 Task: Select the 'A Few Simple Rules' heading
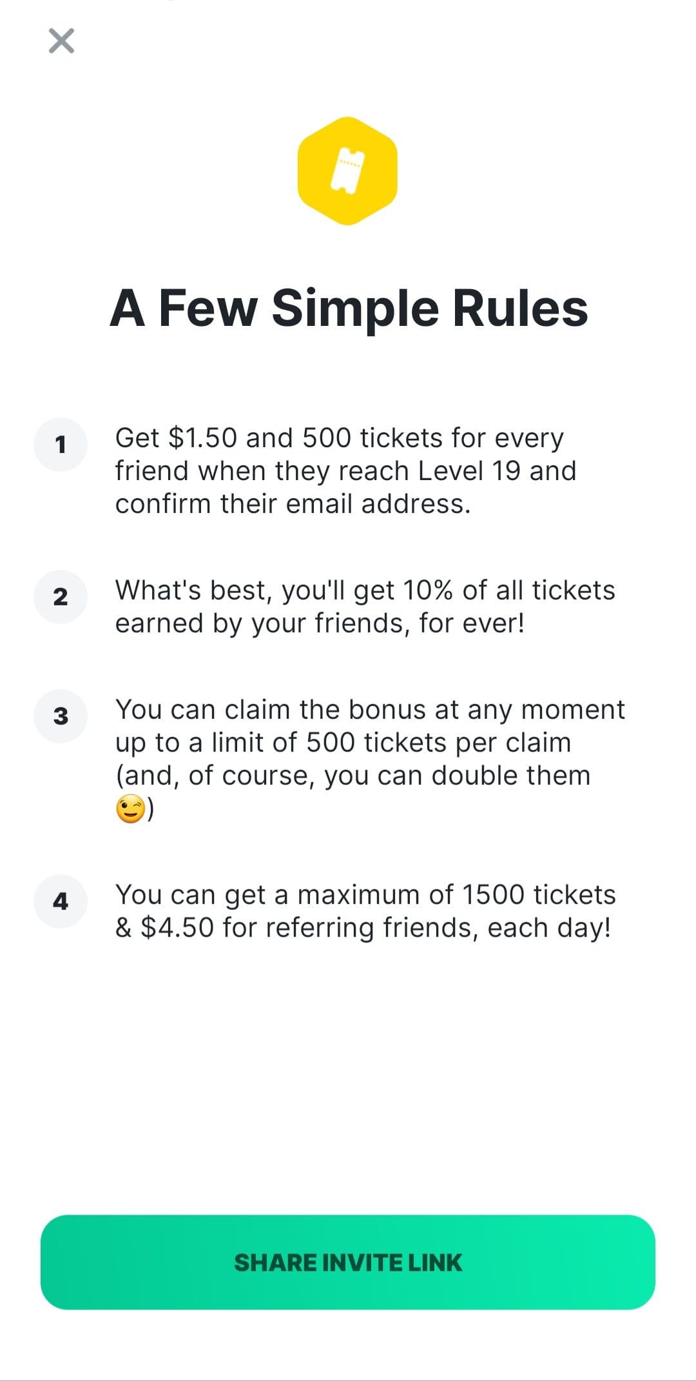[x=349, y=308]
